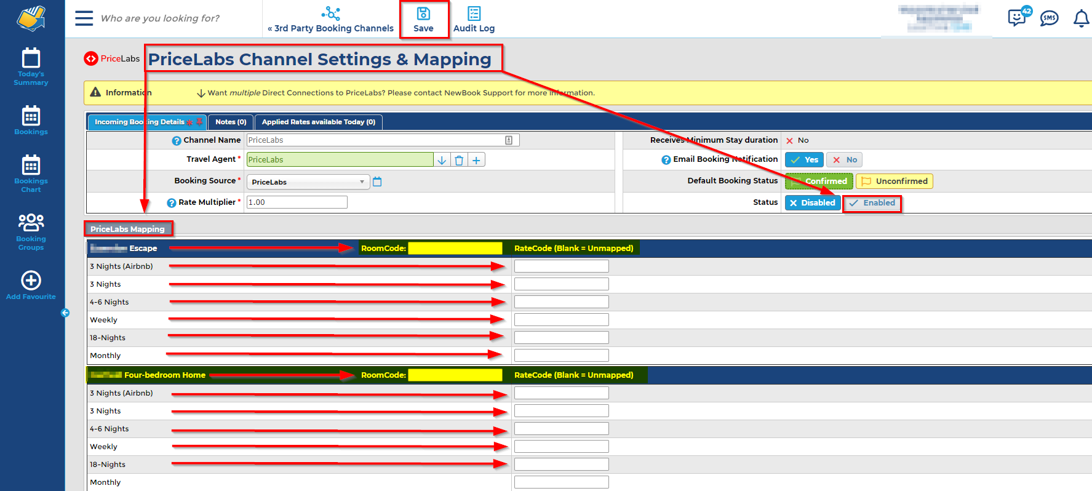The width and height of the screenshot is (1092, 491).
Task: Add a new Travel Agent with plus icon
Action: [x=476, y=160]
